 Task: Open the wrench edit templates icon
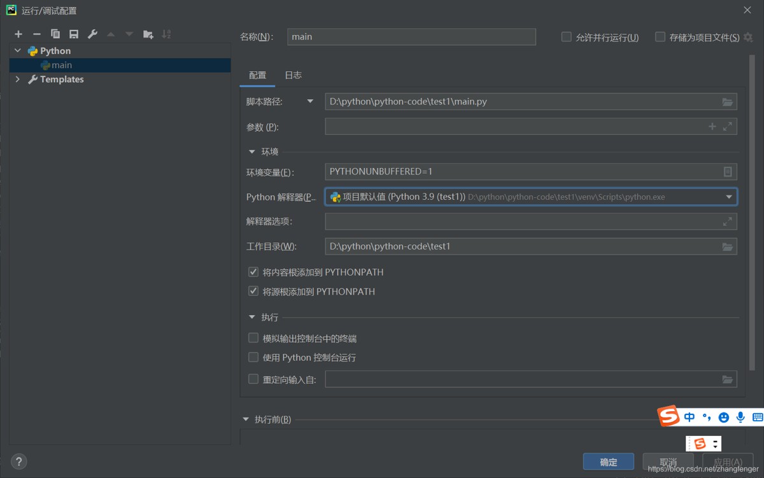pos(92,34)
